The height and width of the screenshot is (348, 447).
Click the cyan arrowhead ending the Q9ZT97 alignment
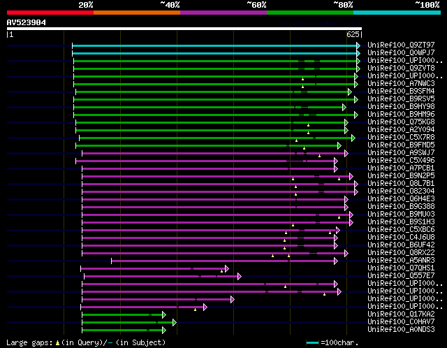point(358,45)
